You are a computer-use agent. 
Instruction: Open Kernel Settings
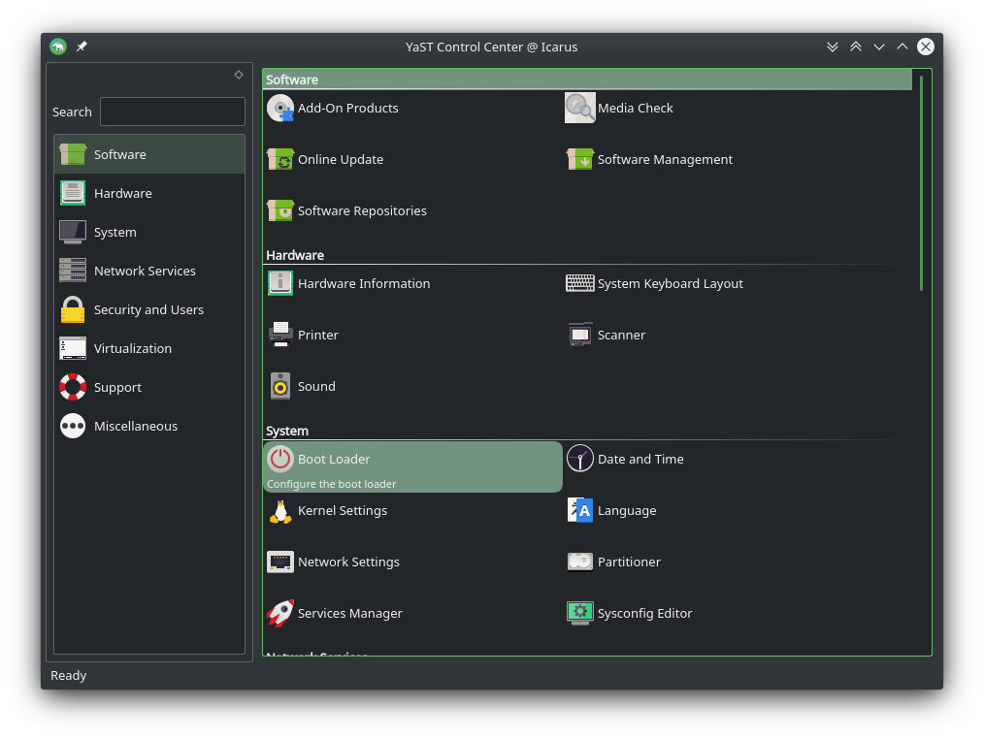(342, 510)
